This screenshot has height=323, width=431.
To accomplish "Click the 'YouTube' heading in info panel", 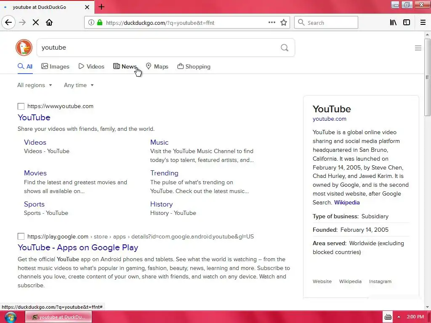I will 332,109.
